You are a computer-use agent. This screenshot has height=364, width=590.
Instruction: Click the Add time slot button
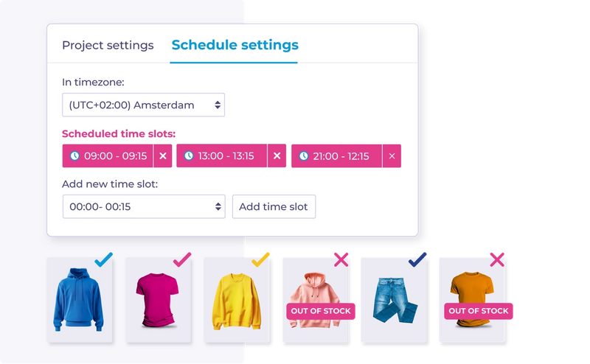click(x=274, y=206)
